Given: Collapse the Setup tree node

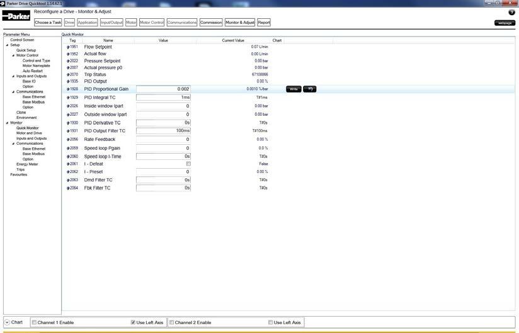Looking at the screenshot, I should pyautogui.click(x=8, y=45).
